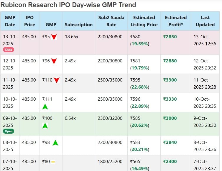This screenshot has width=222, height=171.
Task: Click the green up arrow beside ₹98 GMP
Action: coord(55,143)
